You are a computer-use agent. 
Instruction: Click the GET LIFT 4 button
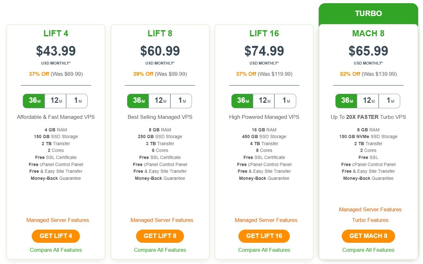coord(56,236)
